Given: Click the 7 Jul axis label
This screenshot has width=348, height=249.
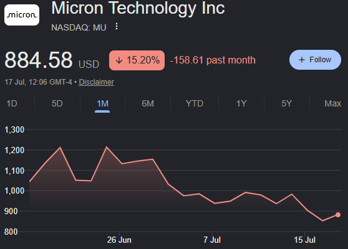Looking at the screenshot, I should click(x=212, y=240).
